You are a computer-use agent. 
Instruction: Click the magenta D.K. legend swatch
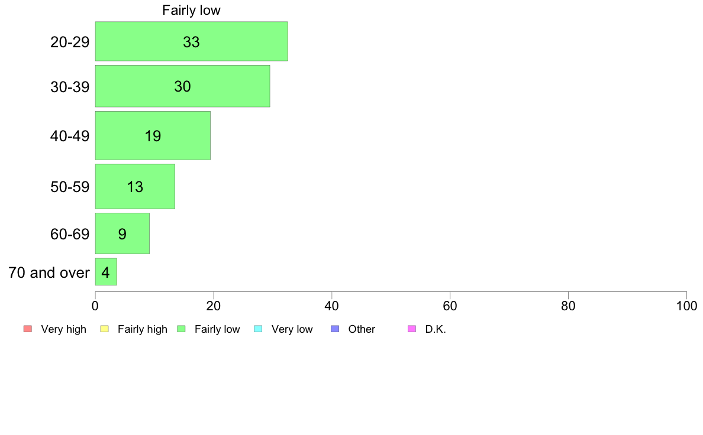(x=412, y=329)
